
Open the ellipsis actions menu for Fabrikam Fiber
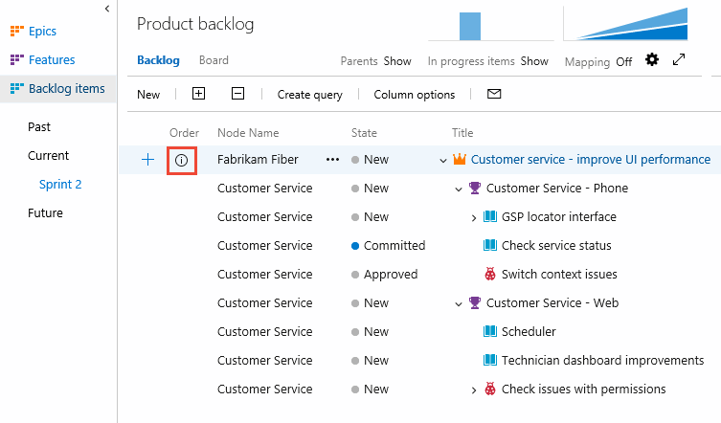pyautogui.click(x=332, y=160)
